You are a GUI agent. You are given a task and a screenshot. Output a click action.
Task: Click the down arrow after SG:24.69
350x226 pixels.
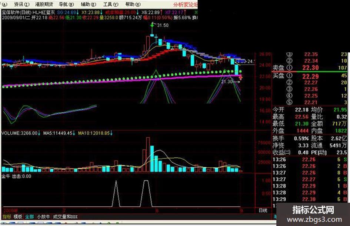click(x=78, y=12)
